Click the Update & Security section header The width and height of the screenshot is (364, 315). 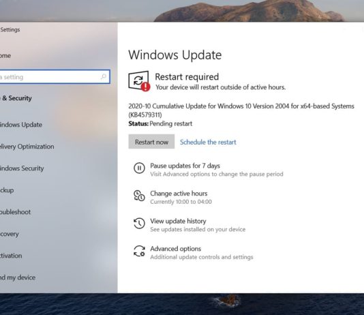(x=16, y=98)
